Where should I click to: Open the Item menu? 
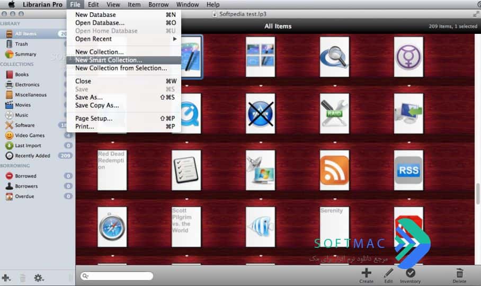134,5
